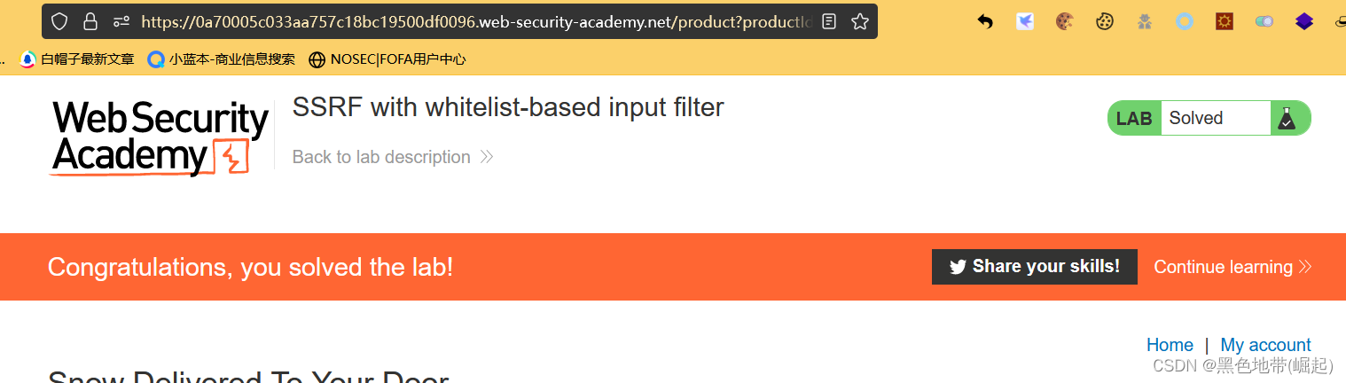Open site permissions icon in address bar
This screenshot has height=383, width=1346.
(x=121, y=21)
